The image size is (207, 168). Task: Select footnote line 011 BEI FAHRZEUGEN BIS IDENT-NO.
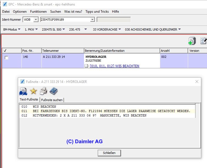click(x=107, y=111)
